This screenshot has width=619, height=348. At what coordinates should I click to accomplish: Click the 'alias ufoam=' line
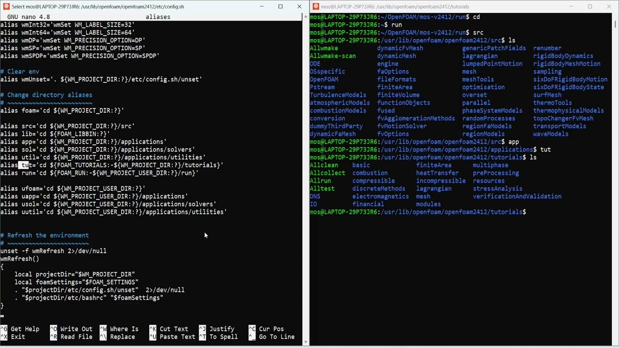coord(73,188)
